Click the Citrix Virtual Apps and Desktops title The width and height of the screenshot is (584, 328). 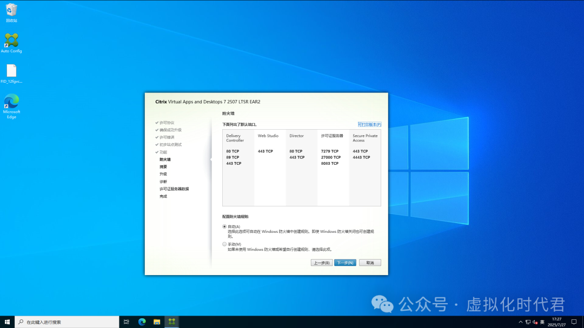click(208, 102)
